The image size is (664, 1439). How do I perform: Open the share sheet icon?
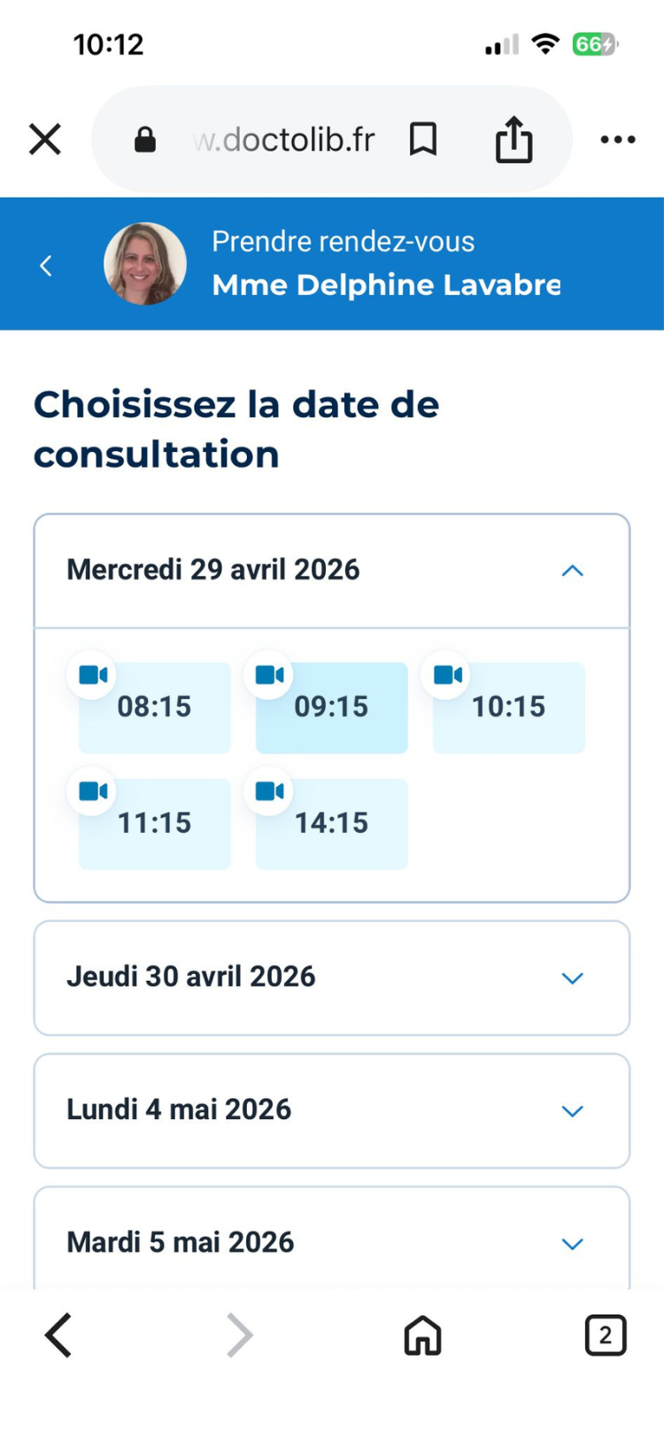(x=513, y=140)
